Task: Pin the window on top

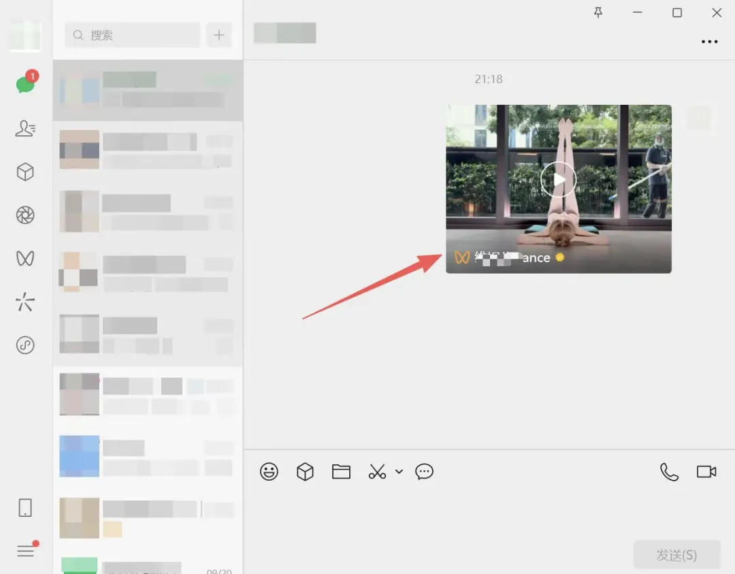Action: (x=598, y=13)
